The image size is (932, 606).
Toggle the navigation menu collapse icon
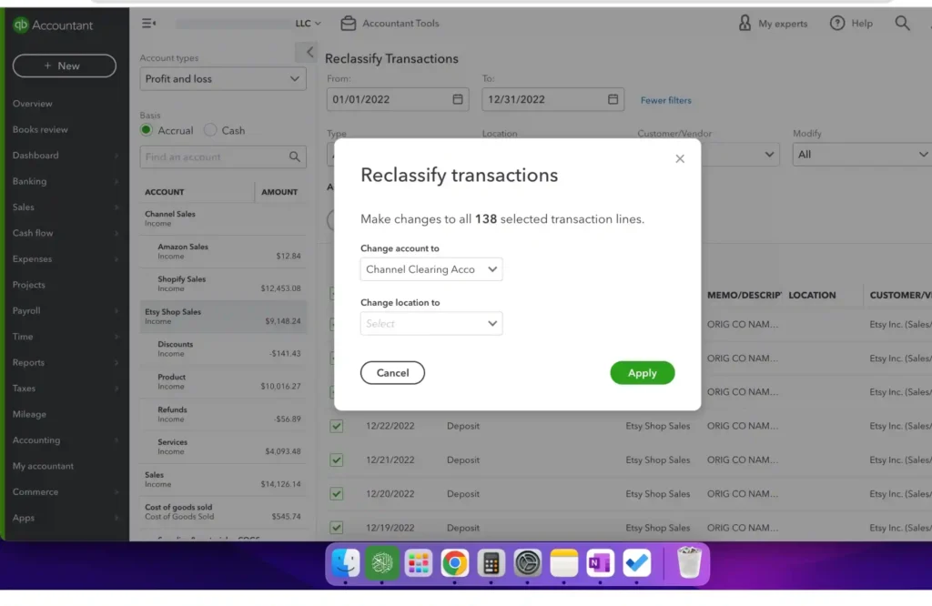[148, 23]
